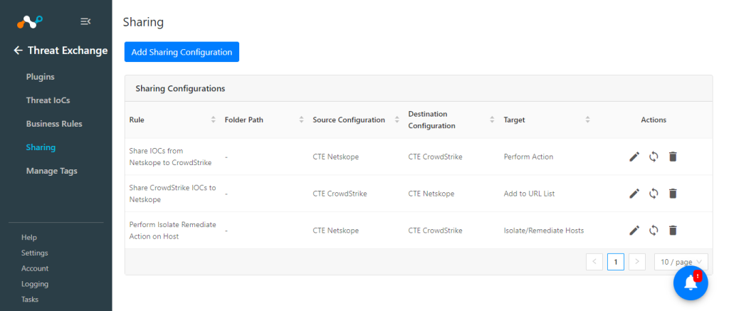This screenshot has width=729, height=311.
Task: Open the Tasks link
Action: [30, 300]
